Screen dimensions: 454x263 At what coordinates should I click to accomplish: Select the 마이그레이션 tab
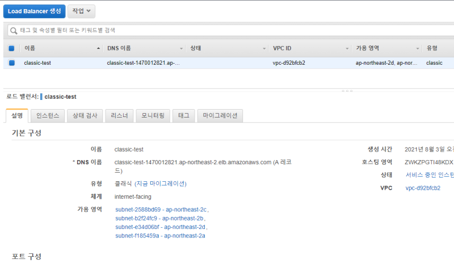point(221,116)
